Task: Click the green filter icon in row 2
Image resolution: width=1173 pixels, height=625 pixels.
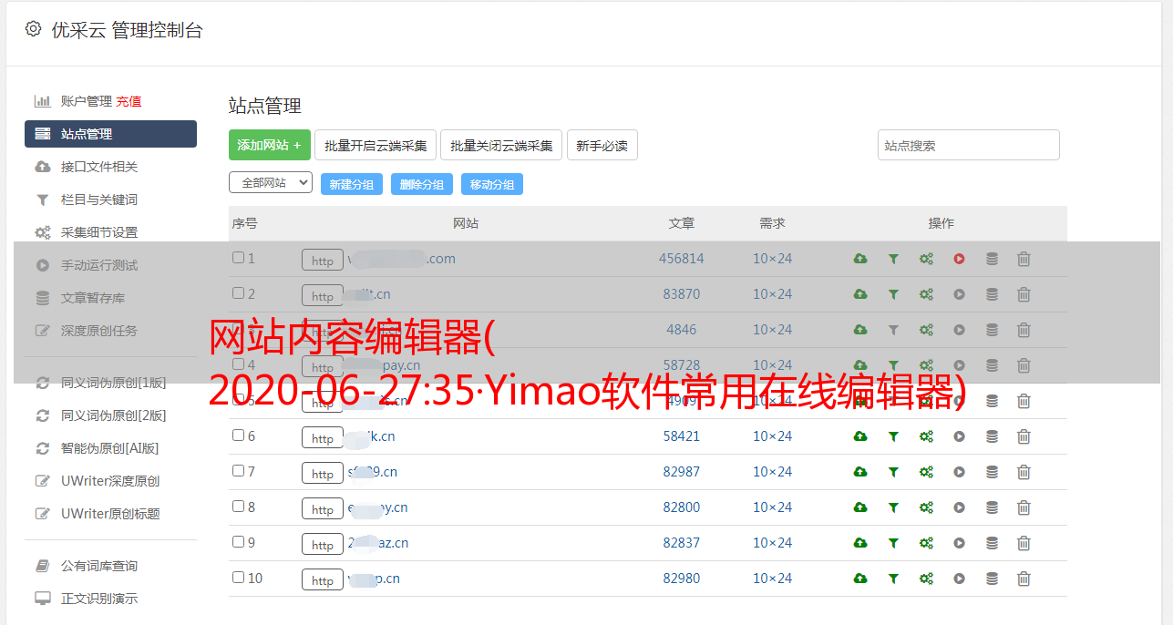Action: pyautogui.click(x=893, y=294)
